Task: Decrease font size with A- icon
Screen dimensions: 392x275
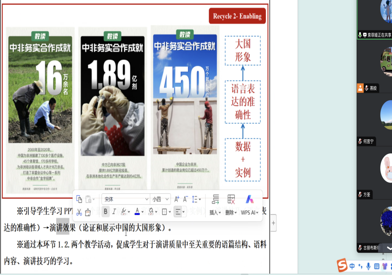Action: (x=185, y=199)
